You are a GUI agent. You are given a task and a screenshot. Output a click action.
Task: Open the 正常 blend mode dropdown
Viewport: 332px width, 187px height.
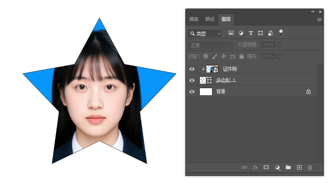(x=211, y=45)
